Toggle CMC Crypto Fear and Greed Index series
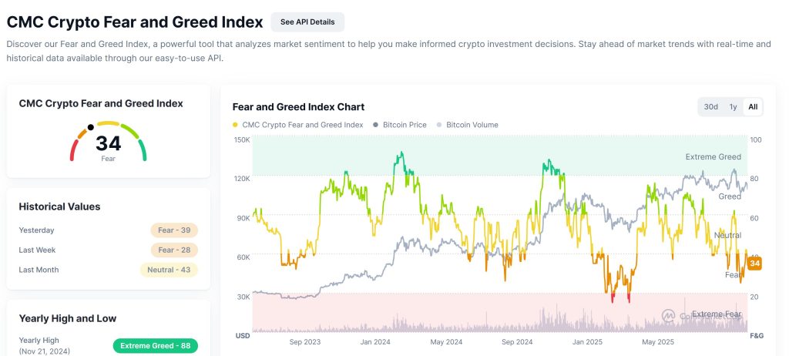This screenshot has height=356, width=789. point(302,125)
